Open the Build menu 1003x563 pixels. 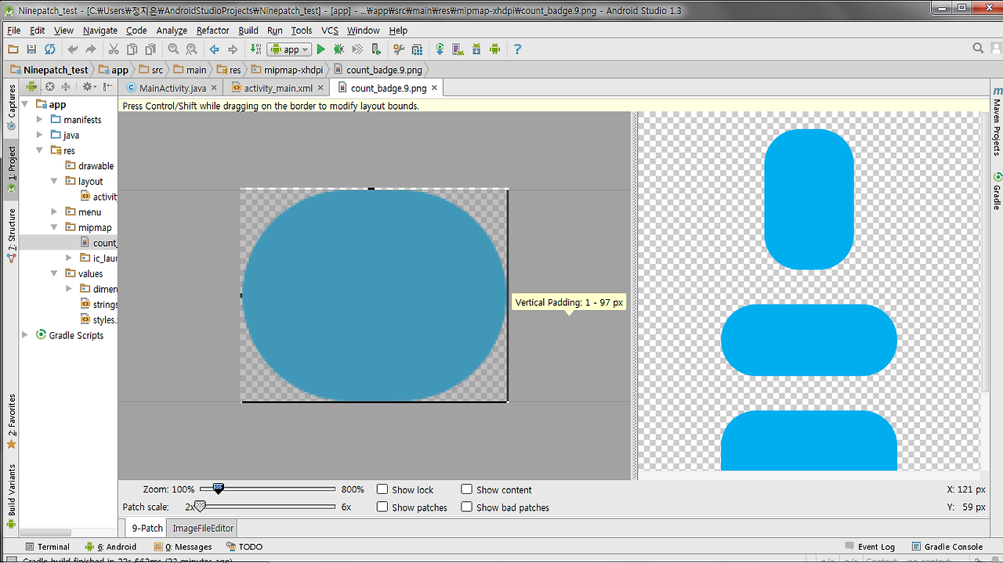248,31
